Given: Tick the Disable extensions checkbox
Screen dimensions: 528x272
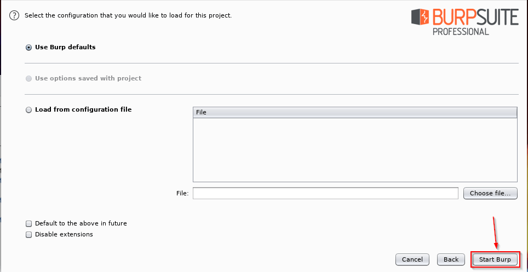Looking at the screenshot, I should (x=28, y=235).
